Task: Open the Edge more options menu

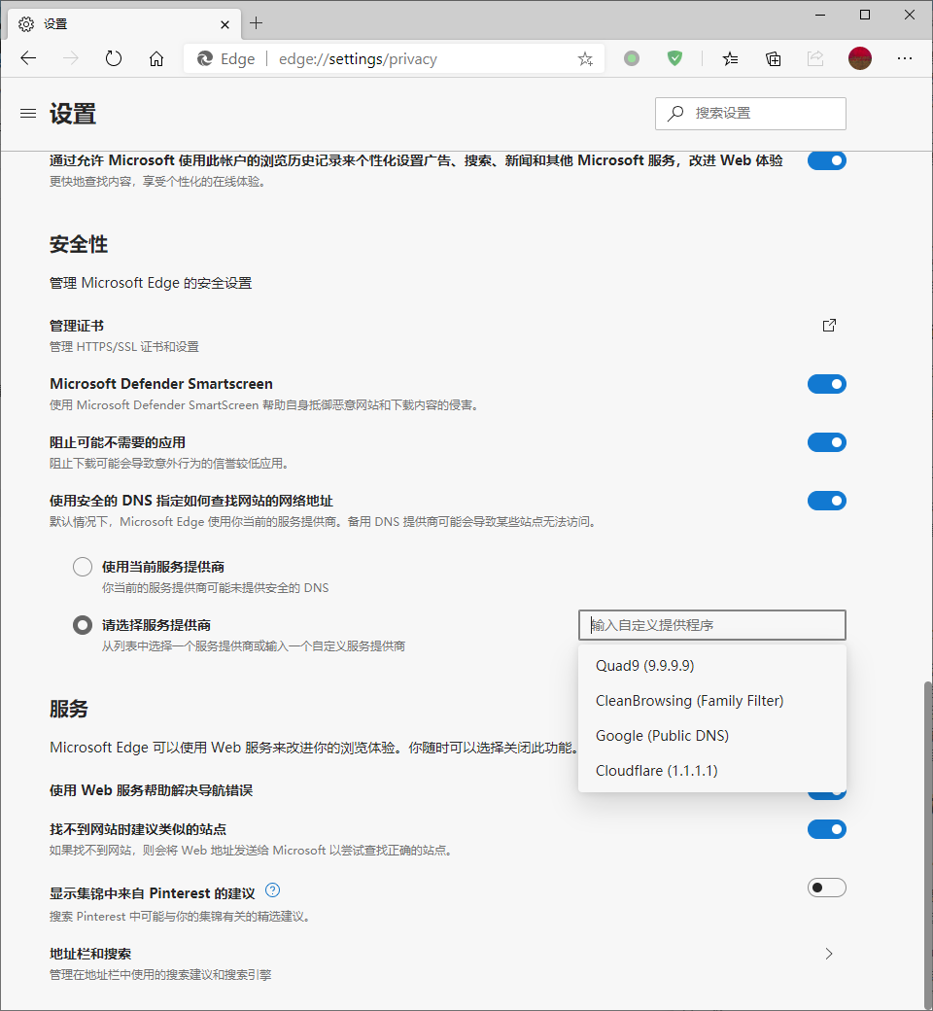Action: (905, 58)
